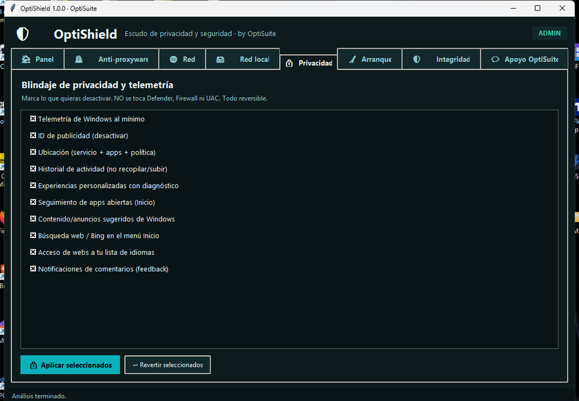Uncheck Experiencias personalizadas con diagnóstico
The height and width of the screenshot is (401, 579).
33,185
